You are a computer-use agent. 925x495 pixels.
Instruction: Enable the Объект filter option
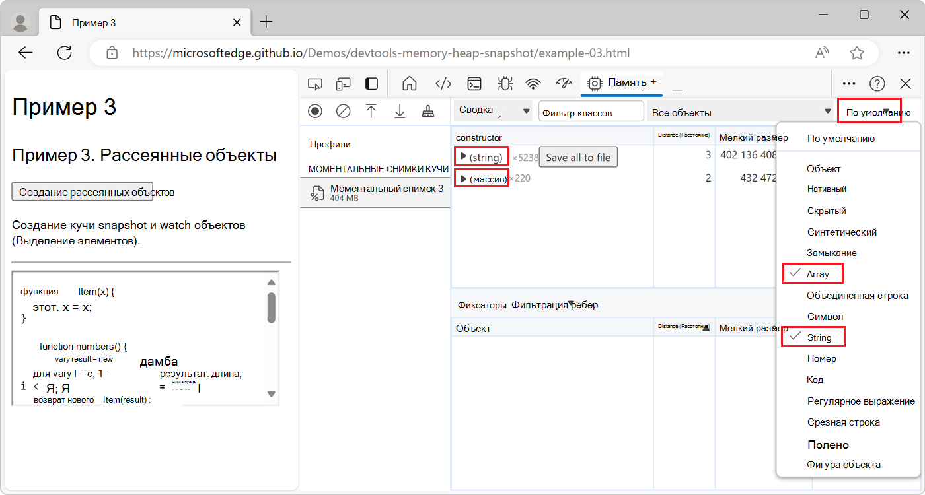tap(823, 169)
